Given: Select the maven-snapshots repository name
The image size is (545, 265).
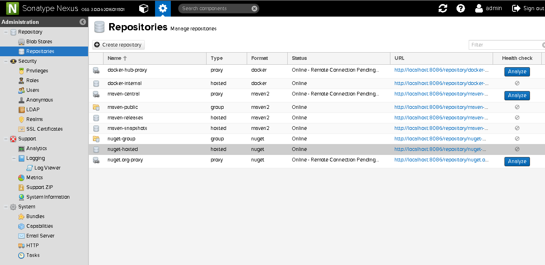Looking at the screenshot, I should coord(127,128).
